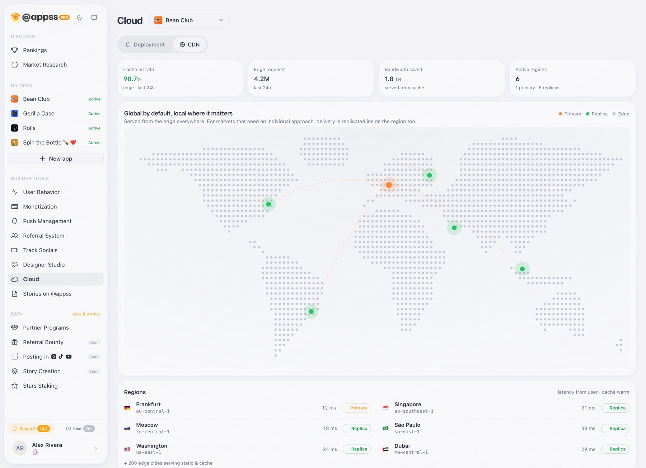Click the orange Frankfurt primary map marker
The image size is (646, 468).
click(389, 185)
